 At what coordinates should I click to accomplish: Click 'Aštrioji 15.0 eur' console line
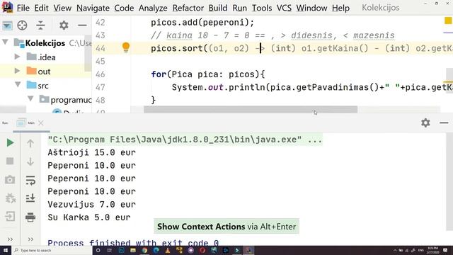(91, 152)
